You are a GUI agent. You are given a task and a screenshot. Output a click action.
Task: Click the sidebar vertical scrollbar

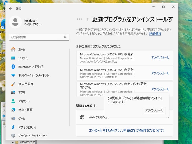pos(69,87)
